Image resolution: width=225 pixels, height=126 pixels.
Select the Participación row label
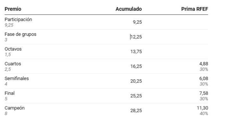[18, 20]
